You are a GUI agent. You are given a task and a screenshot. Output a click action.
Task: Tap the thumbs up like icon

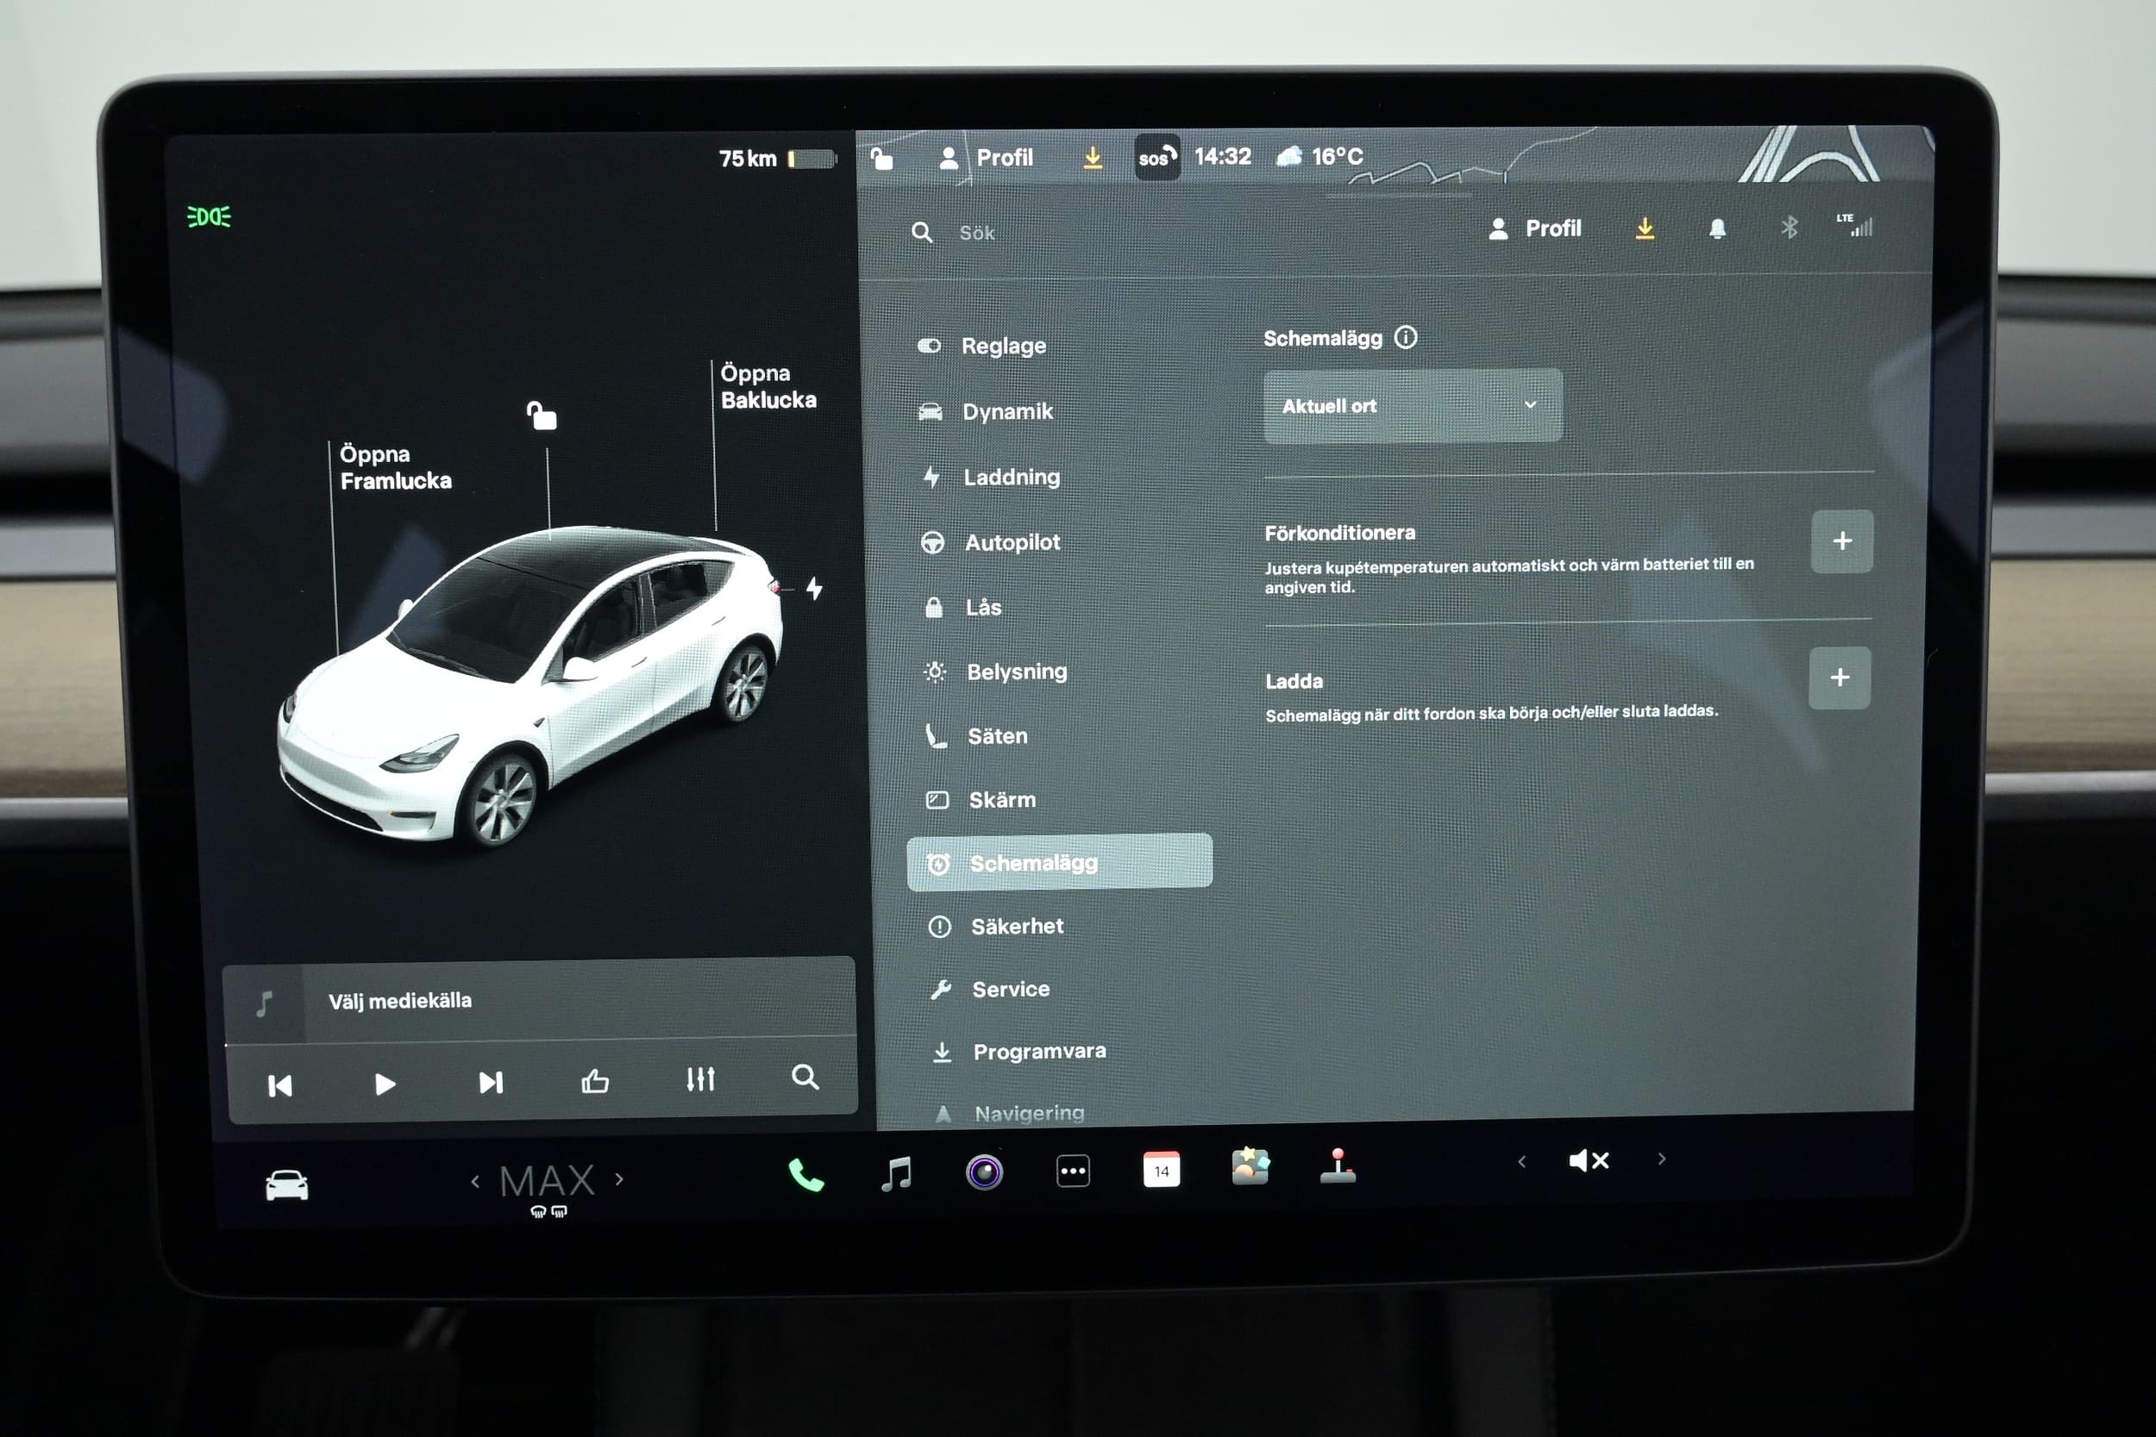595,1082
